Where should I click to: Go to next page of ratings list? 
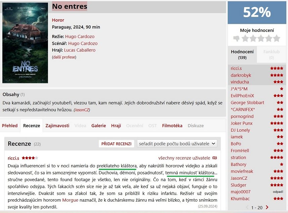pos(267,208)
